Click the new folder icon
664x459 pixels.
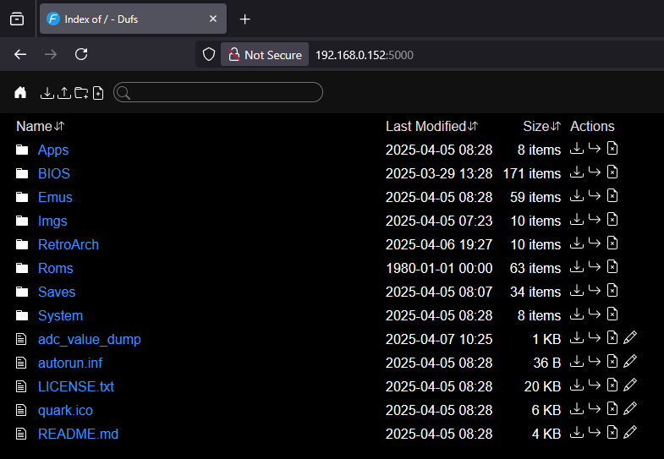81,92
